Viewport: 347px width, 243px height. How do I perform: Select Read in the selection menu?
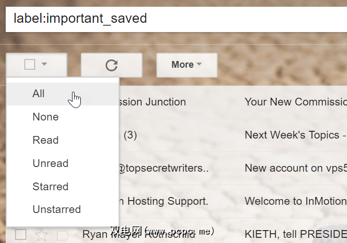[46, 140]
